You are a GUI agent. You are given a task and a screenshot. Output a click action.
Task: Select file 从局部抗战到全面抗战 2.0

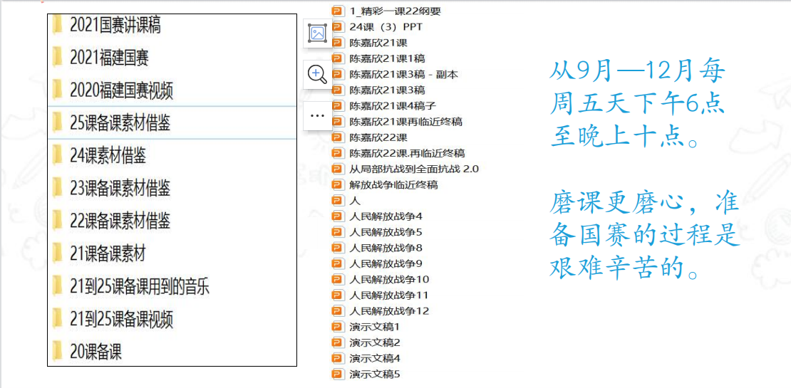pos(413,169)
